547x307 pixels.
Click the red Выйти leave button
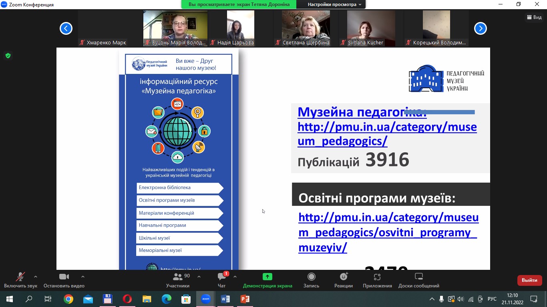coord(529,280)
